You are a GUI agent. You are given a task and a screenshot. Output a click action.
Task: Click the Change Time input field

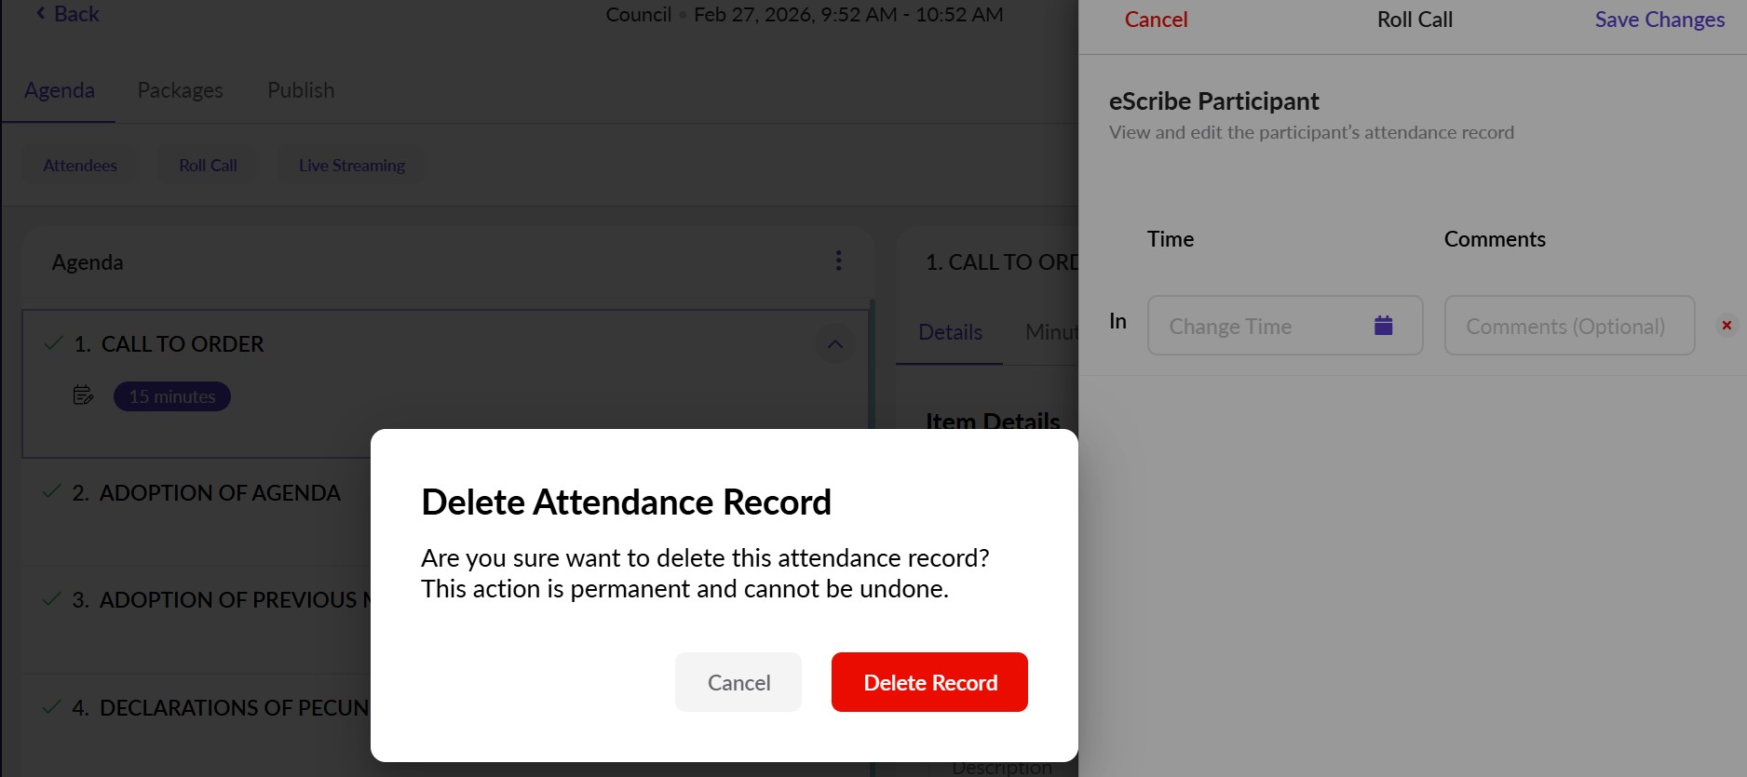[1257, 326]
